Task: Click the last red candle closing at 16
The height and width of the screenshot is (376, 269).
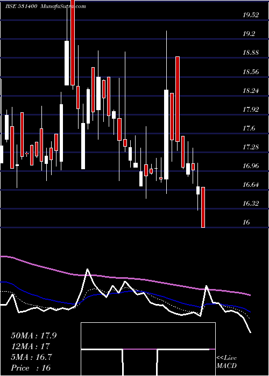Action: pos(203,207)
